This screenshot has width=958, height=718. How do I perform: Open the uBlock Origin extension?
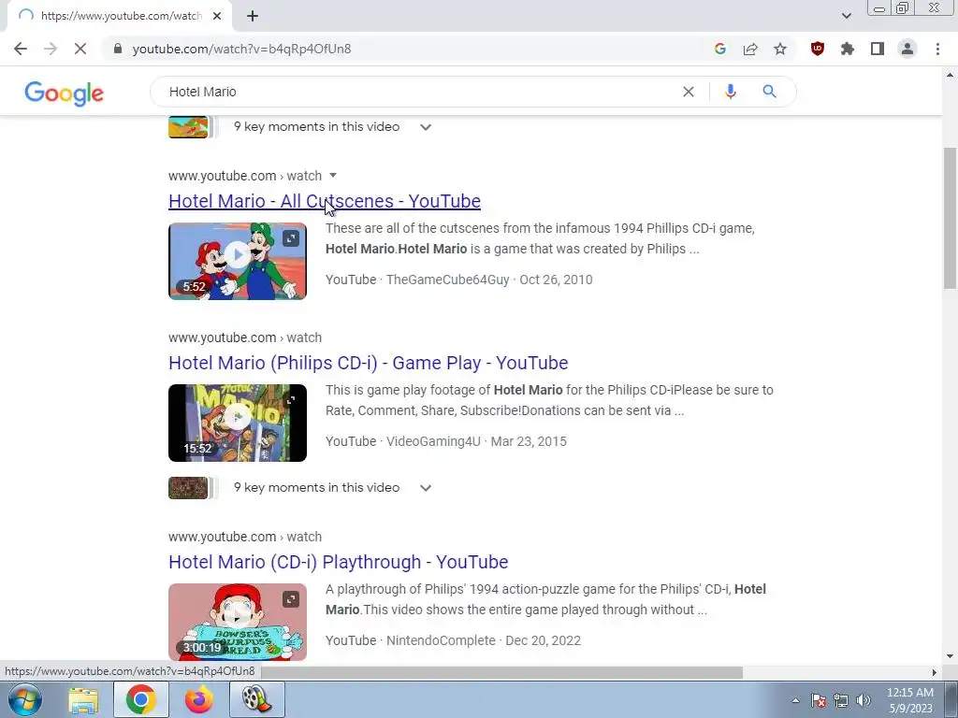point(818,49)
